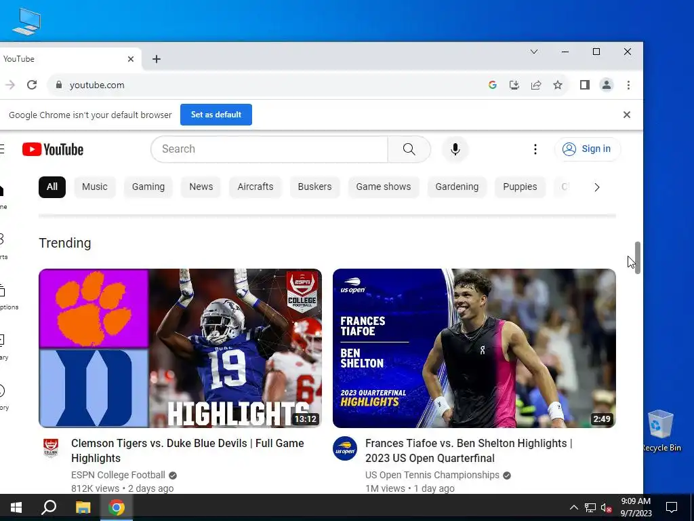694x521 pixels.
Task: Toggle Chrome side panel
Action: (585, 85)
